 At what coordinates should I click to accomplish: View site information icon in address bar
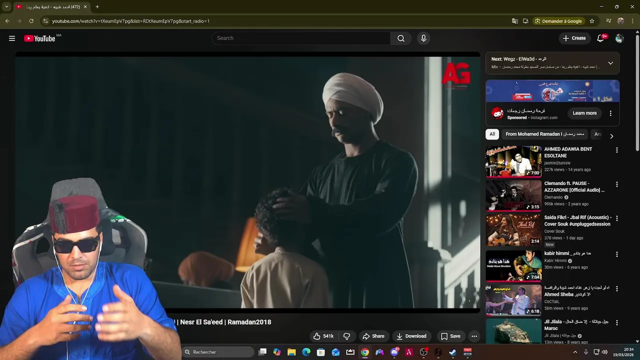click(45, 21)
